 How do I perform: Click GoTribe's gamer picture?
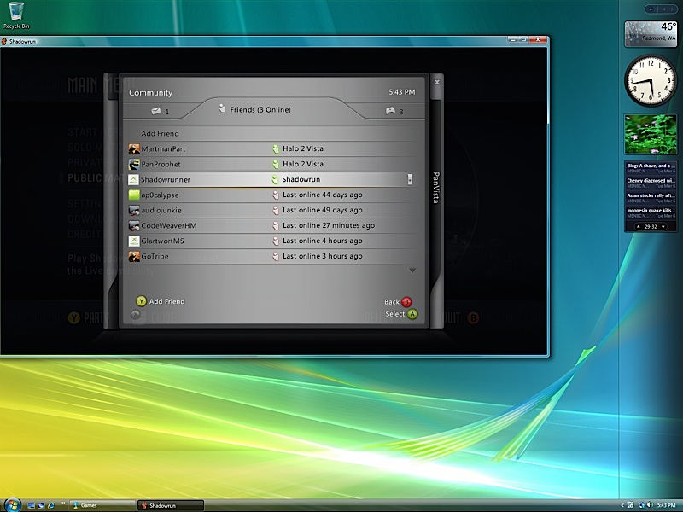click(x=134, y=257)
